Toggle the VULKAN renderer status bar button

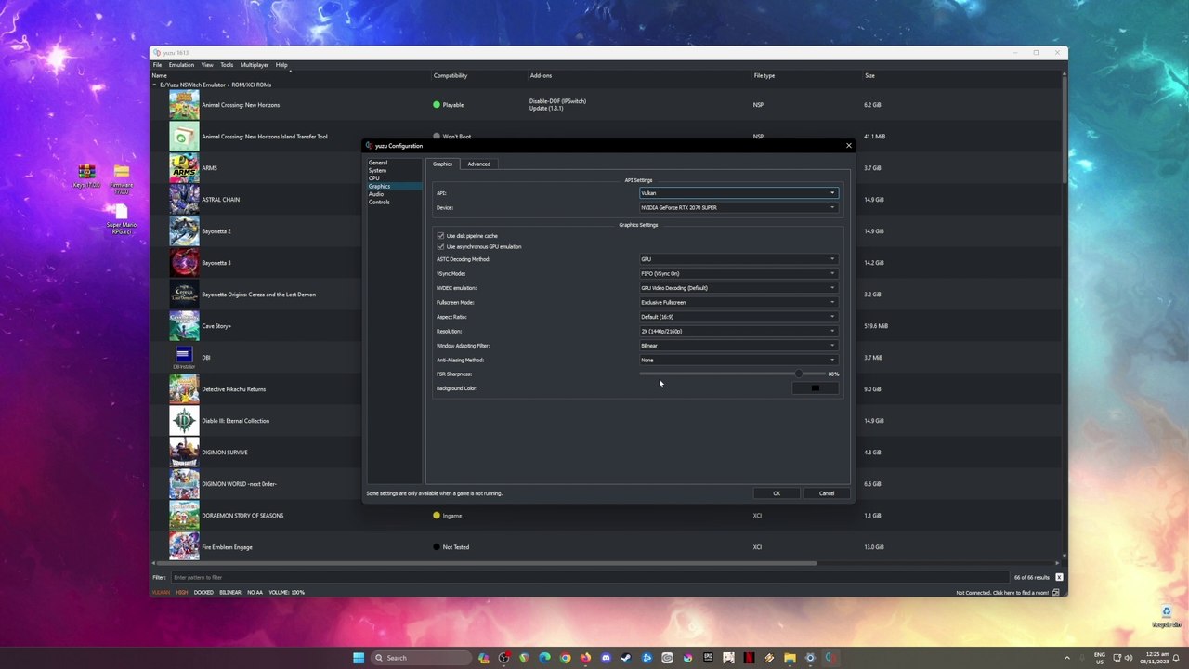(162, 592)
